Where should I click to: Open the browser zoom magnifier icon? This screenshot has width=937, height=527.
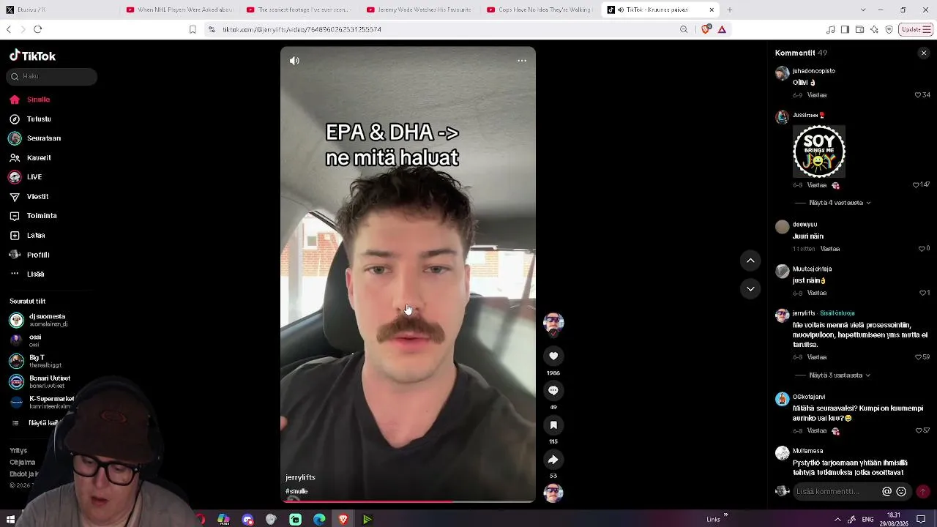(x=684, y=29)
